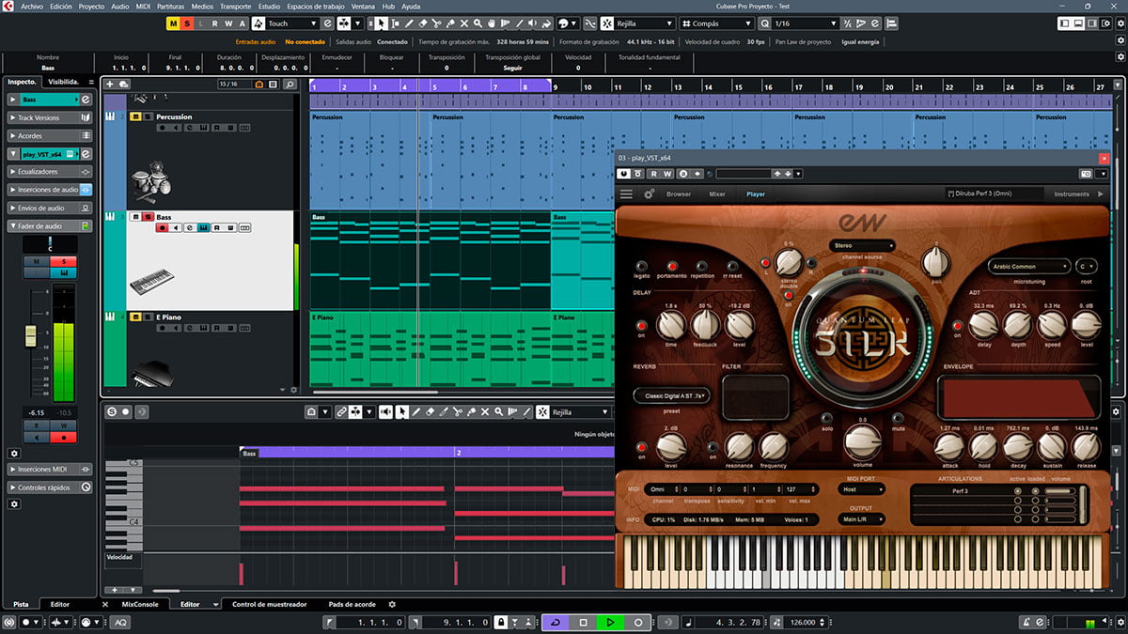
Task: Select the key editor Split scissors tool
Action: pyautogui.click(x=457, y=411)
